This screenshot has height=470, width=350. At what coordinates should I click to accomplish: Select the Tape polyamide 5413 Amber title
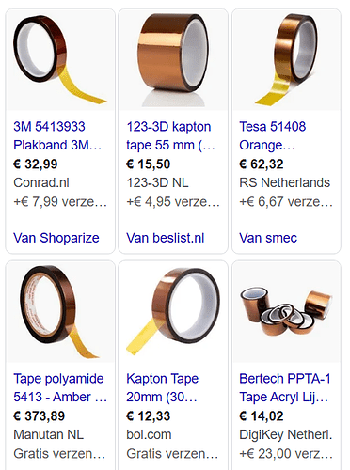pyautogui.click(x=60, y=387)
